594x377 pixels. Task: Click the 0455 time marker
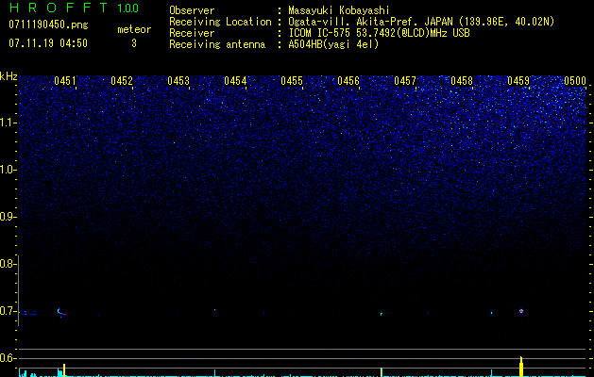(292, 81)
